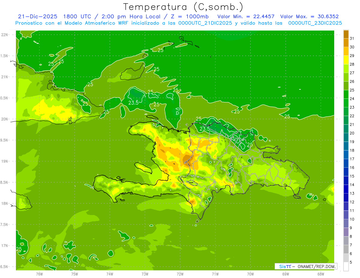
Task: Click the '73W' longitude label
Action: 145,274
